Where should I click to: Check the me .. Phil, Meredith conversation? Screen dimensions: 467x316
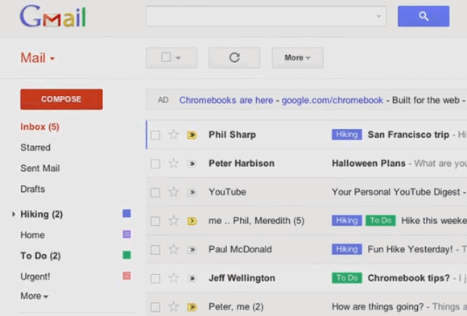pos(155,221)
